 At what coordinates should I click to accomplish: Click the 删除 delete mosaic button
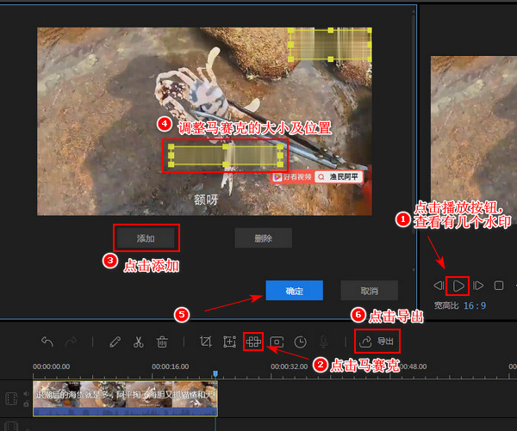(263, 238)
